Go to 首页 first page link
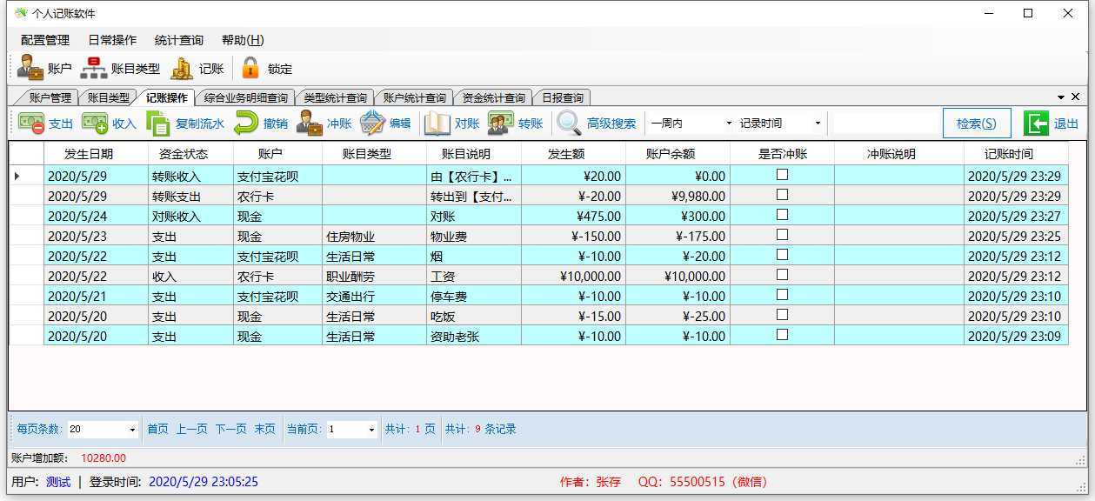The image size is (1095, 501). (x=157, y=429)
